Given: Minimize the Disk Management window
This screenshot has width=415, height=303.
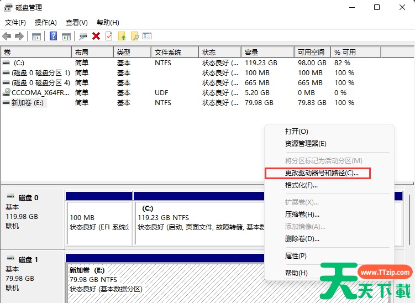Looking at the screenshot, I should pos(352,7).
